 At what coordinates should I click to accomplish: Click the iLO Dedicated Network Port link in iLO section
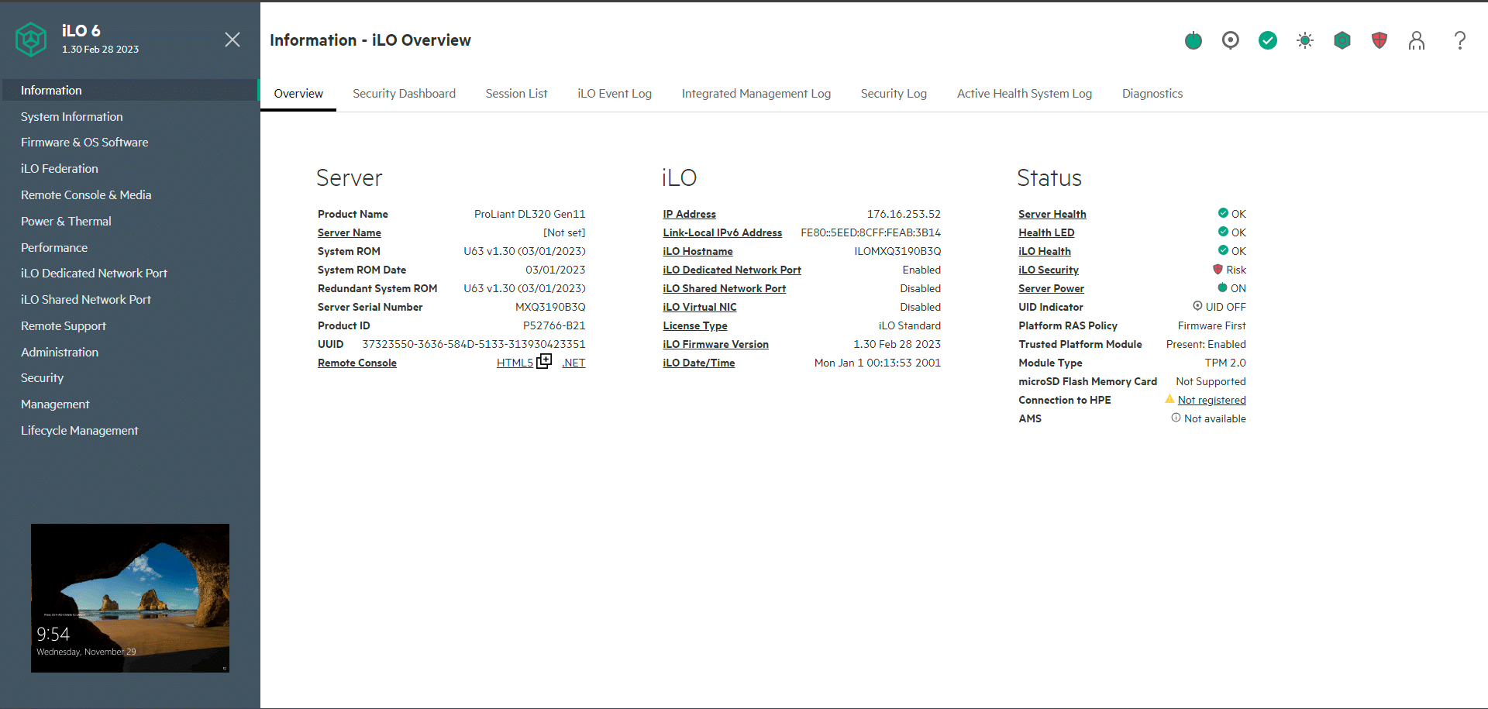[732, 270]
